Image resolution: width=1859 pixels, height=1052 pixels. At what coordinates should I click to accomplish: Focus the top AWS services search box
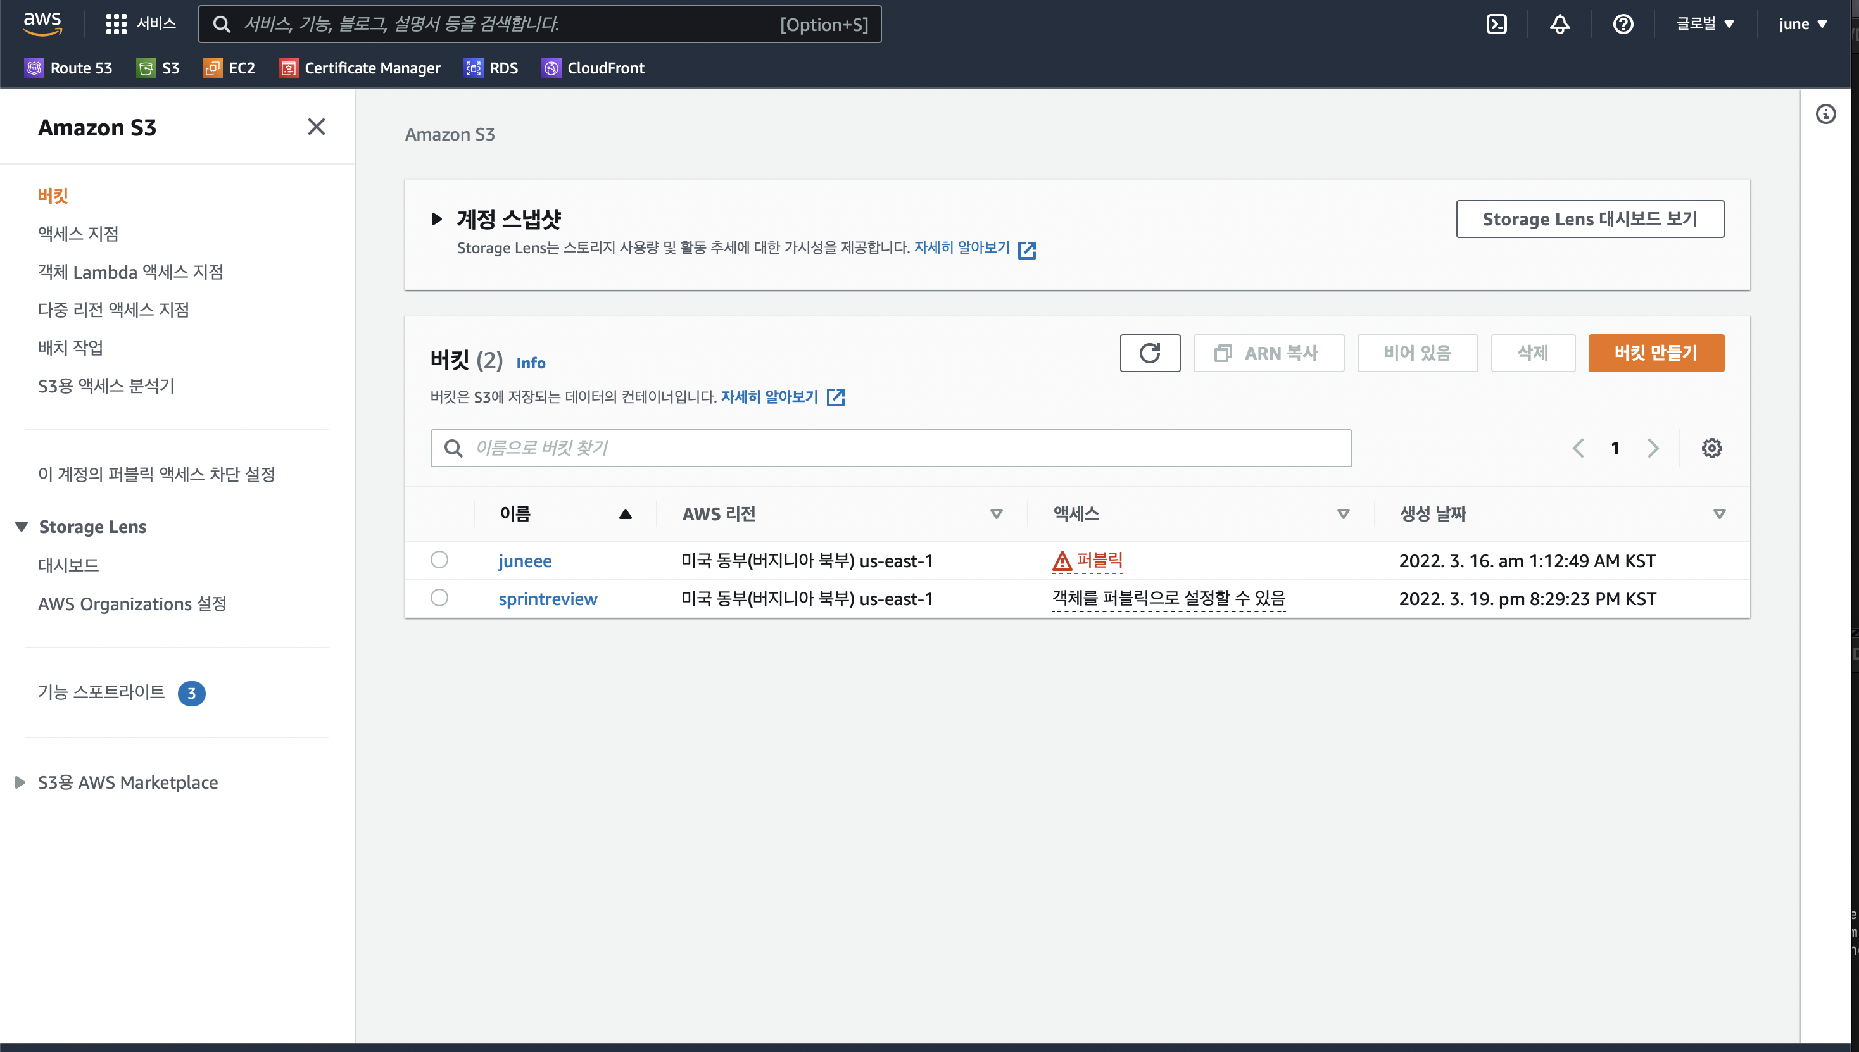(539, 24)
